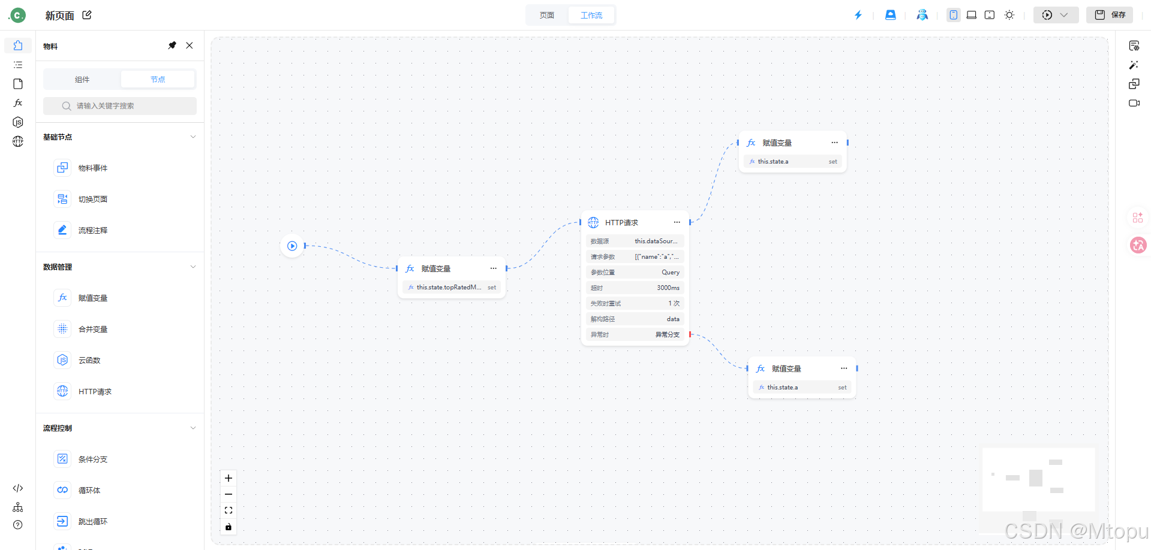Screen dimensions: 1151x550
Task: Pin the 物料 panel
Action: pyautogui.click(x=172, y=46)
